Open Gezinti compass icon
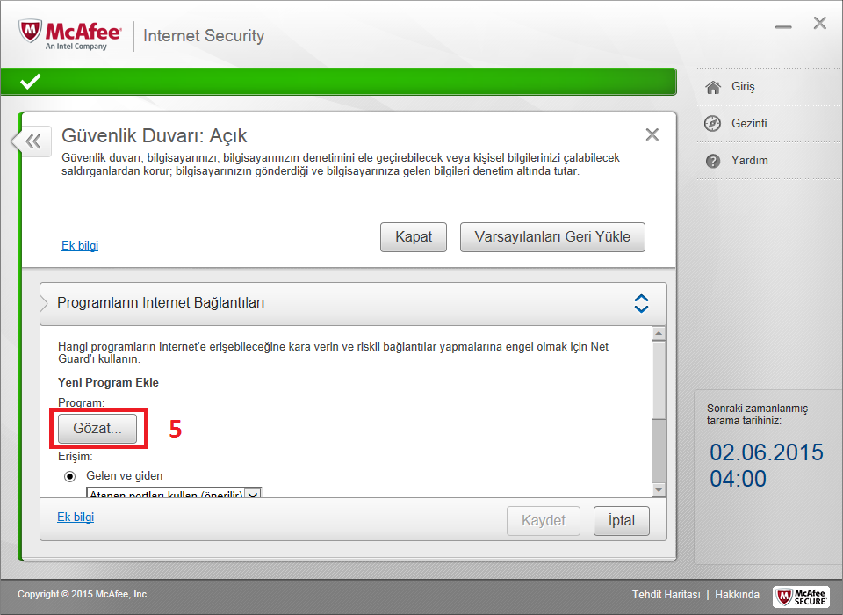Image resolution: width=843 pixels, height=615 pixels. (x=712, y=124)
